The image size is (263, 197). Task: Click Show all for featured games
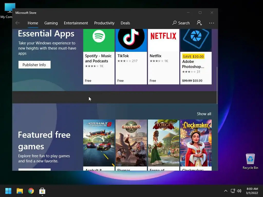pyautogui.click(x=204, y=114)
